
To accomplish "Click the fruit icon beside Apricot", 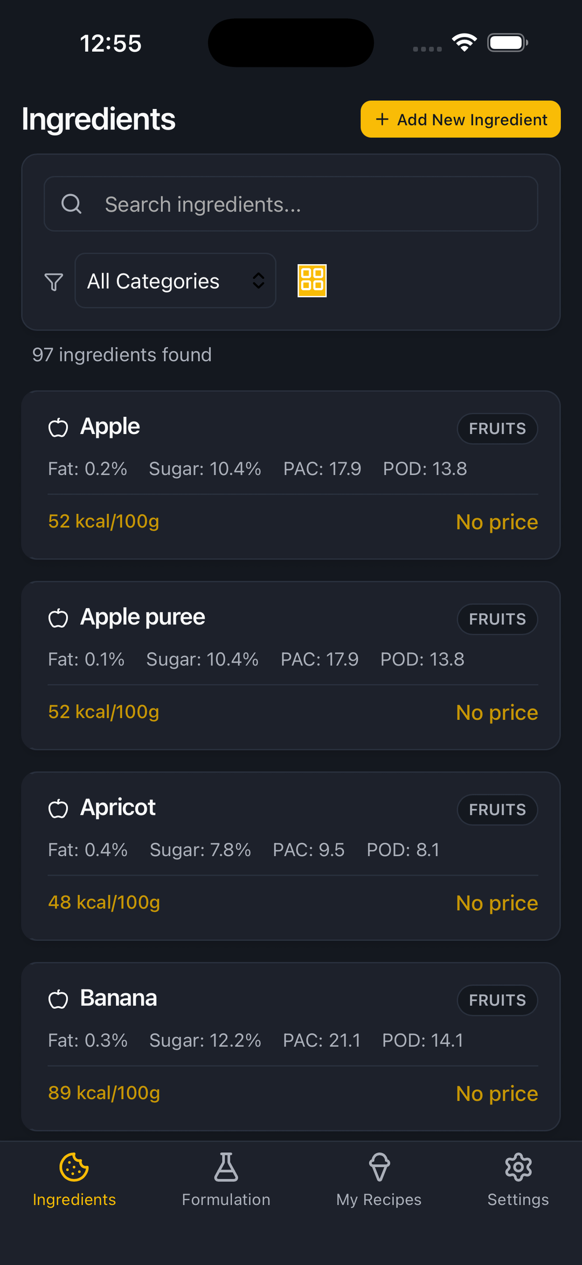I will 58,809.
